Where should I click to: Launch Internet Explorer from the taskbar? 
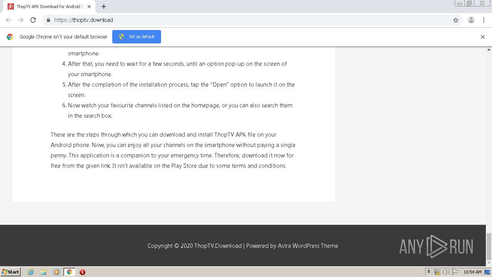(x=31, y=272)
